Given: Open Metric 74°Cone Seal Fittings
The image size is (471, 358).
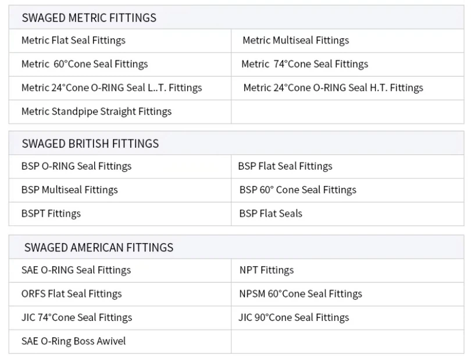Looking at the screenshot, I should click(x=305, y=64).
